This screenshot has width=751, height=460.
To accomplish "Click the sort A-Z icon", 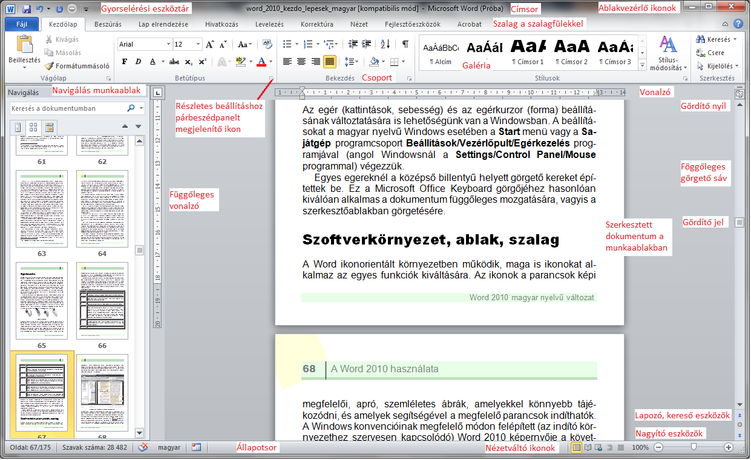I will (385, 44).
